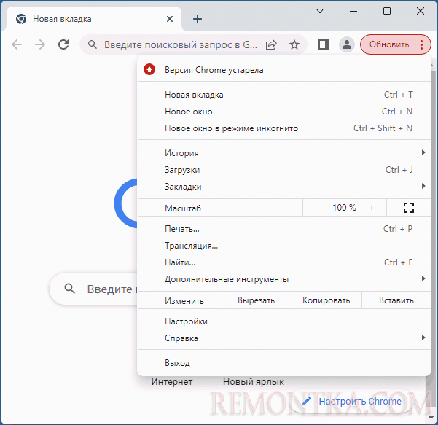Open the side panel icon
The image size is (438, 425).
tap(324, 44)
